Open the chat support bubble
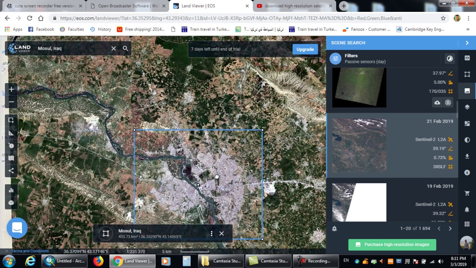The image size is (476, 268). tap(17, 228)
